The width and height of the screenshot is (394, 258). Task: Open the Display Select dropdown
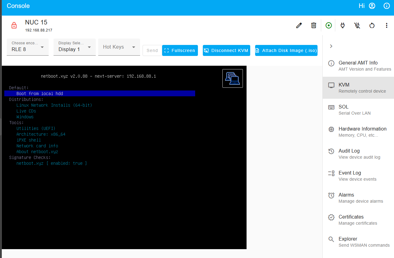[74, 47]
